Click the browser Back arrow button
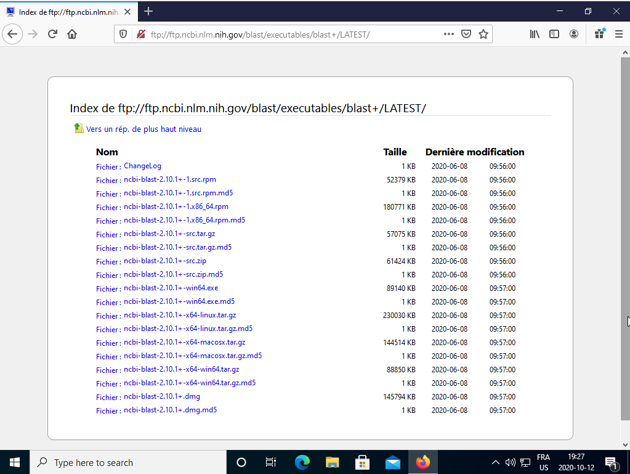 point(12,35)
